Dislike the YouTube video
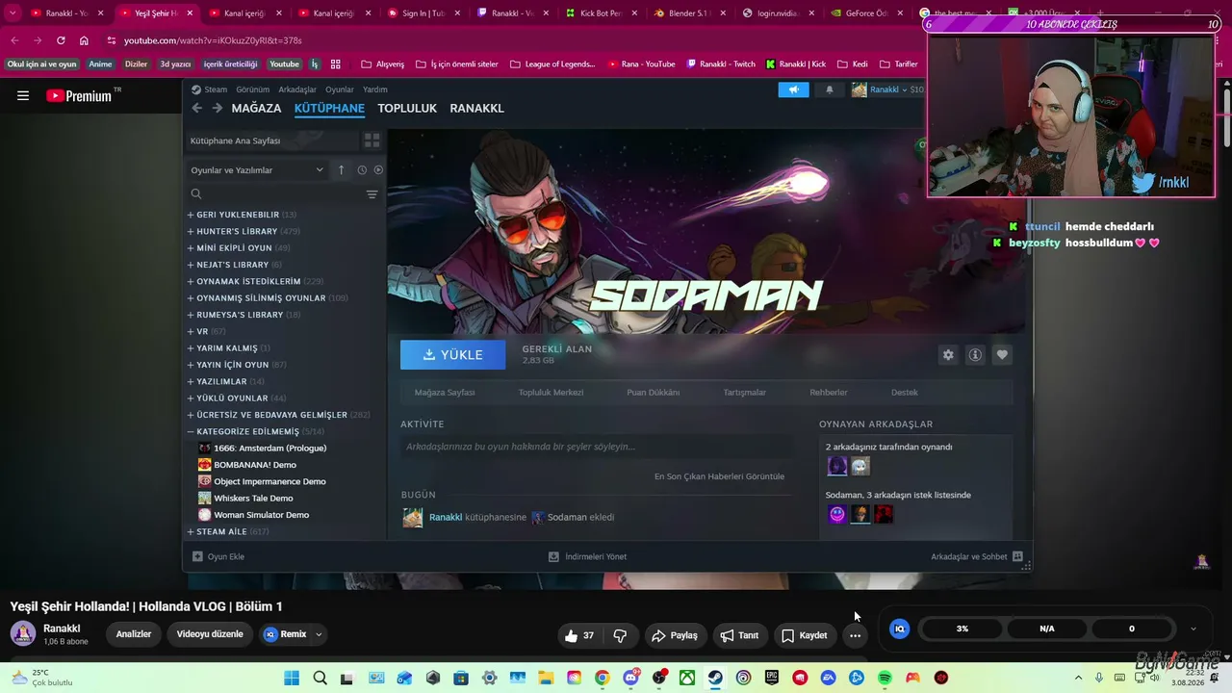The width and height of the screenshot is (1232, 693). pyautogui.click(x=620, y=635)
